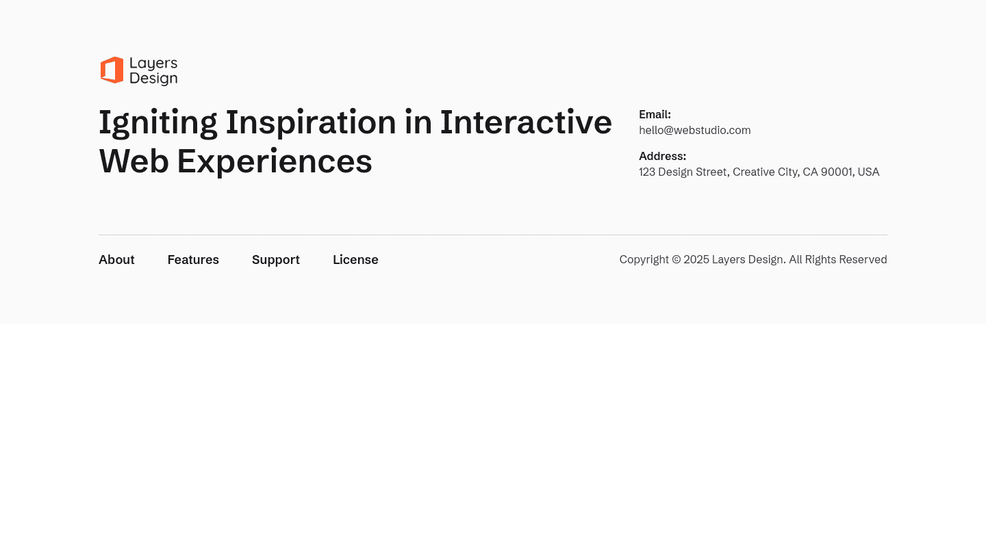Click Layers Design name in the copyright line
Screen dimensions: 986x554
(x=747, y=260)
